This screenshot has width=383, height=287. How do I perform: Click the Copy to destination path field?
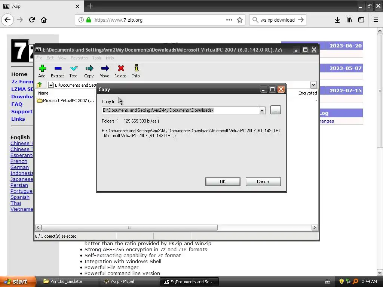(181, 110)
